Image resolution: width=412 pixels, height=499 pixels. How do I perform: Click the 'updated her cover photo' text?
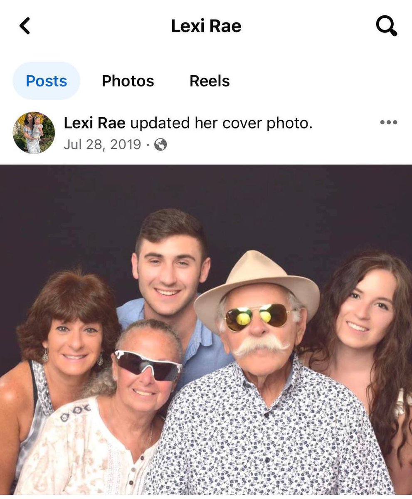pos(221,123)
